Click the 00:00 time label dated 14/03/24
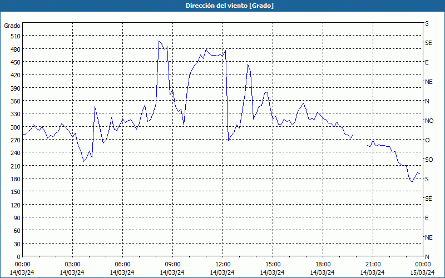Screen dimensions: 445x278 [x=22, y=265]
